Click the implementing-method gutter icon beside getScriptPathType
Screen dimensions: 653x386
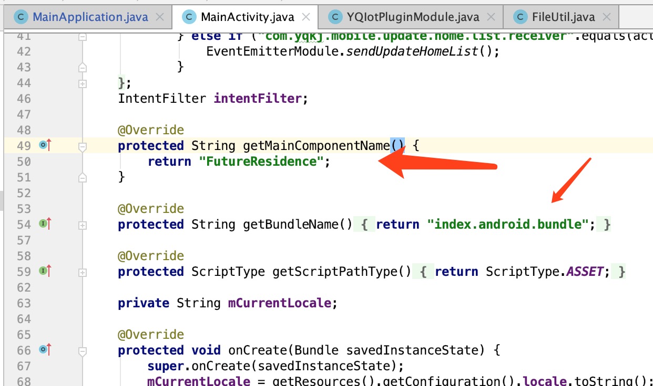click(x=43, y=272)
